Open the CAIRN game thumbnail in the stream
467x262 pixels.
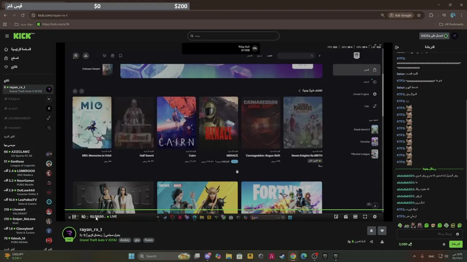coord(176,123)
